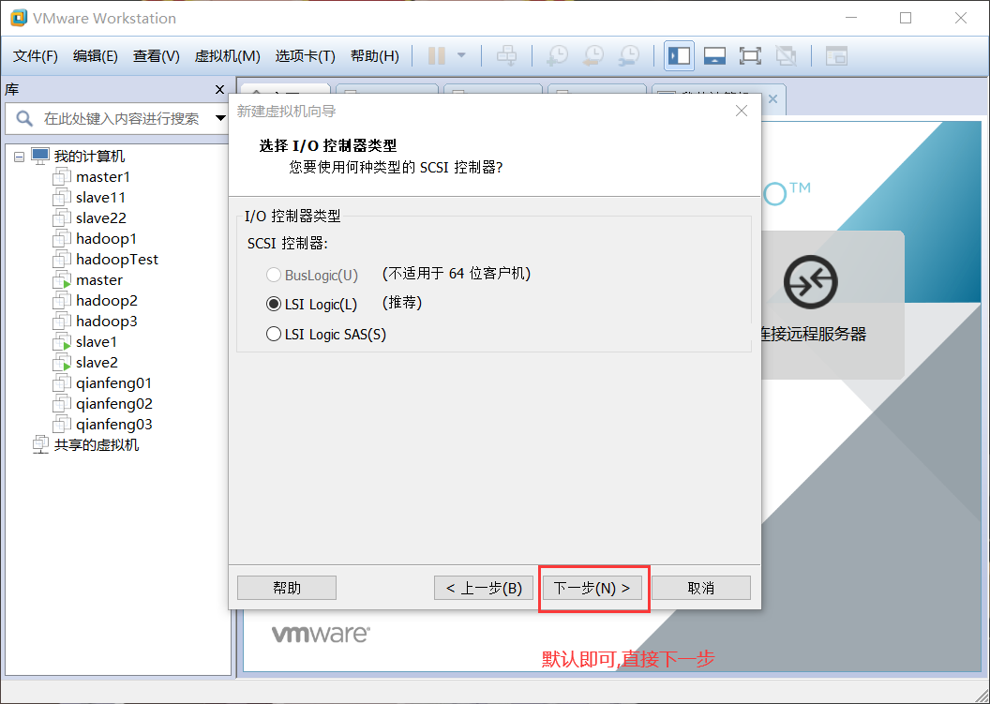Screen dimensions: 990x704
Task: Close the library panel with its X
Action: [219, 90]
